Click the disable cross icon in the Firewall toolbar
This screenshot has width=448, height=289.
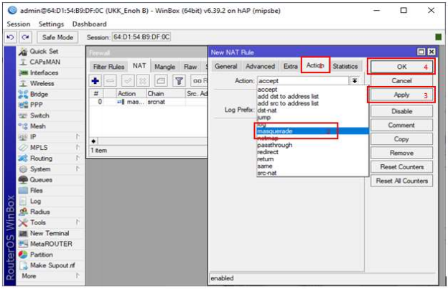(x=143, y=81)
